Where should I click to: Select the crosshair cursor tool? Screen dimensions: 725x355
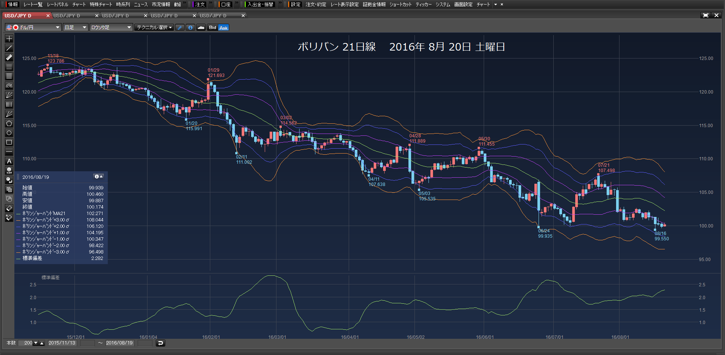pos(9,38)
